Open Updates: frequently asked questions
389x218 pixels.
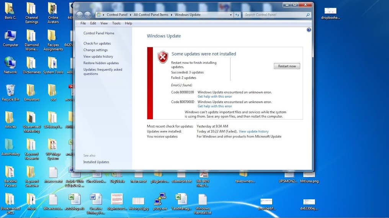(103, 71)
